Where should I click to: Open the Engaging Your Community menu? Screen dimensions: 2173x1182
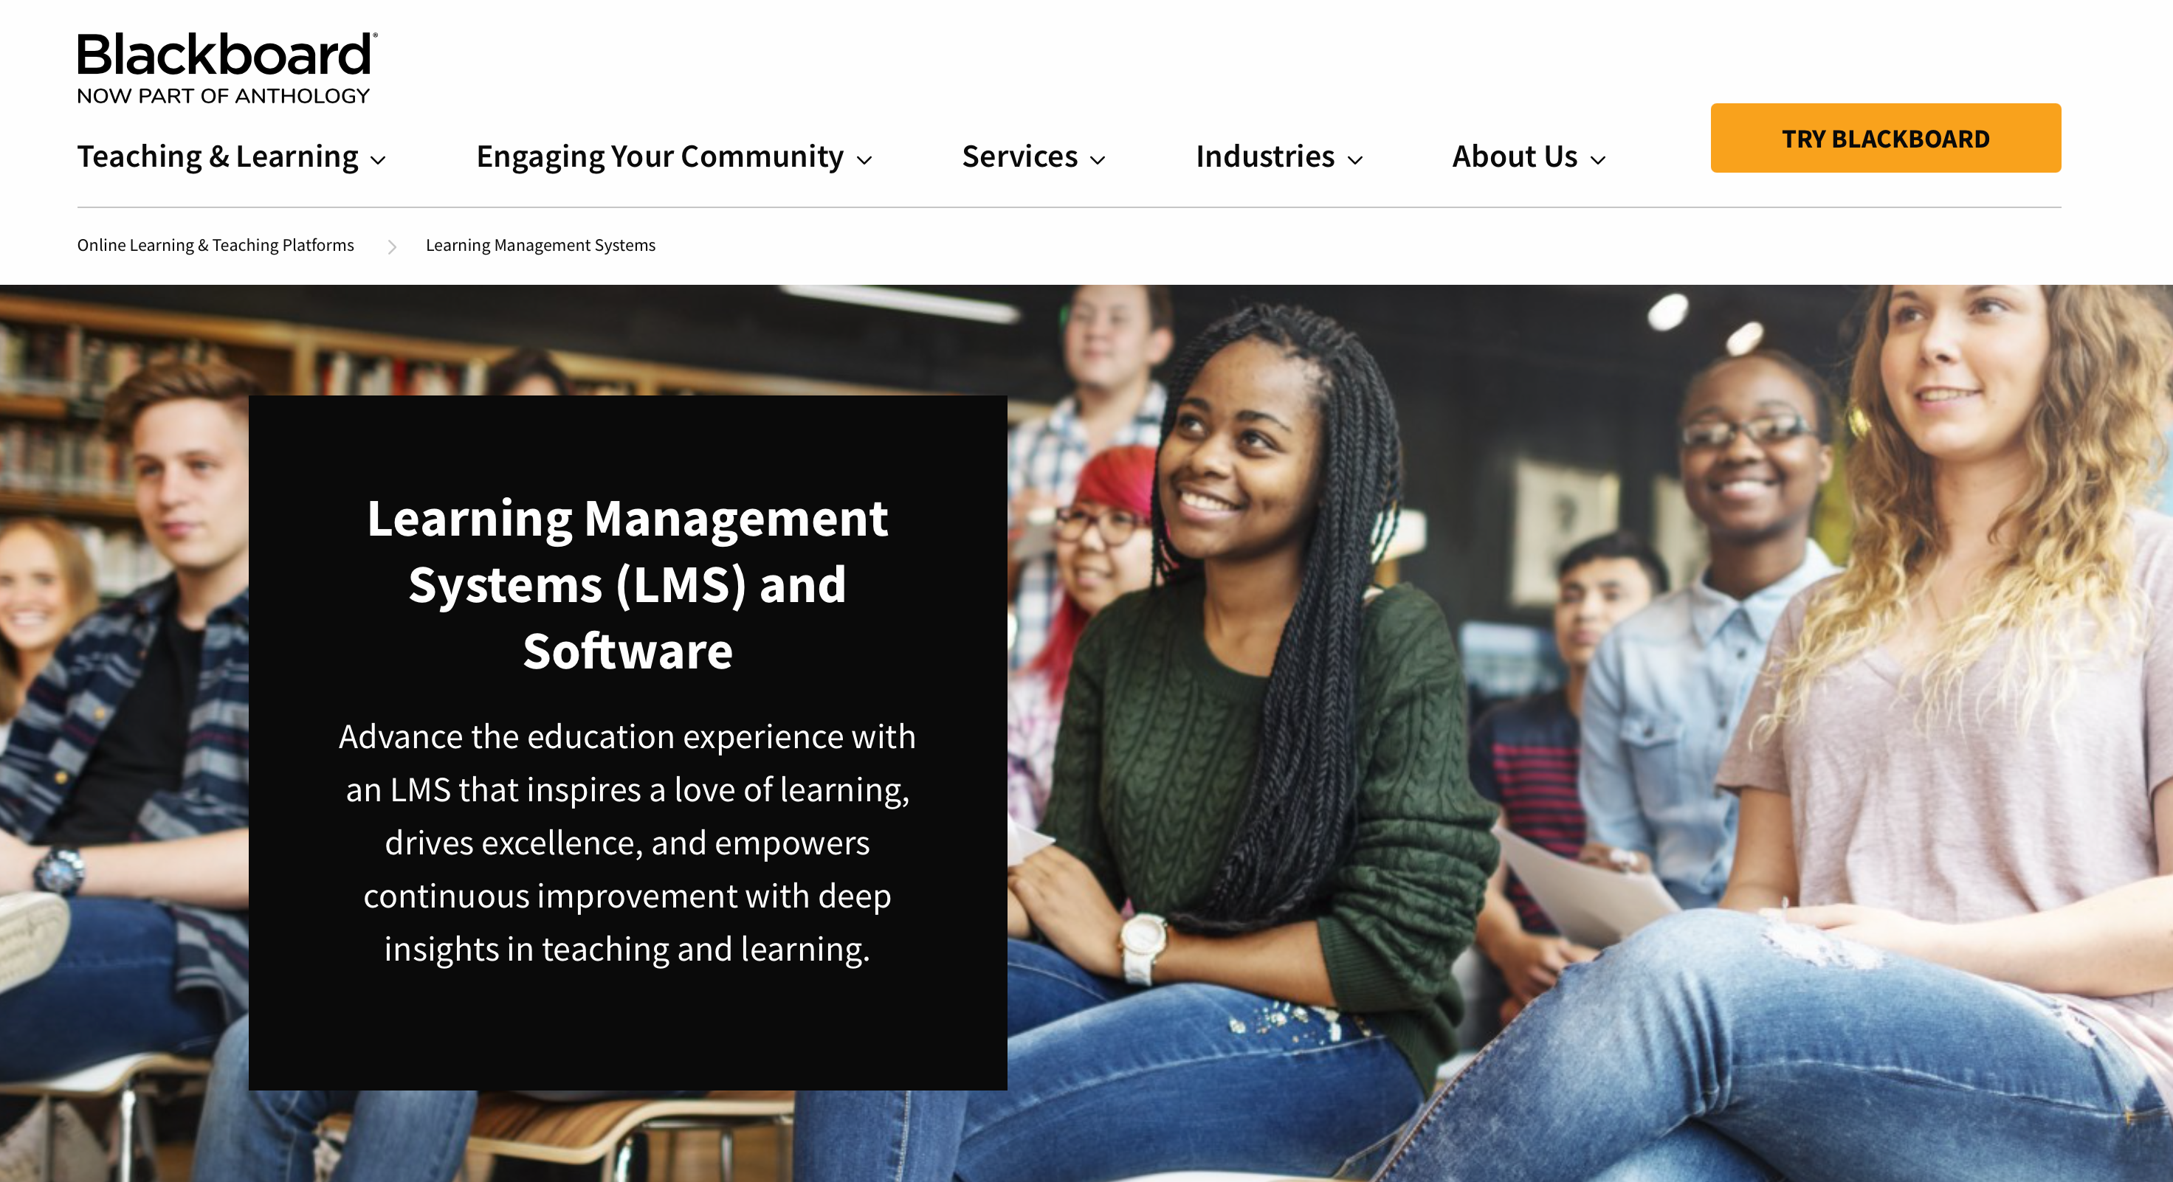point(660,157)
